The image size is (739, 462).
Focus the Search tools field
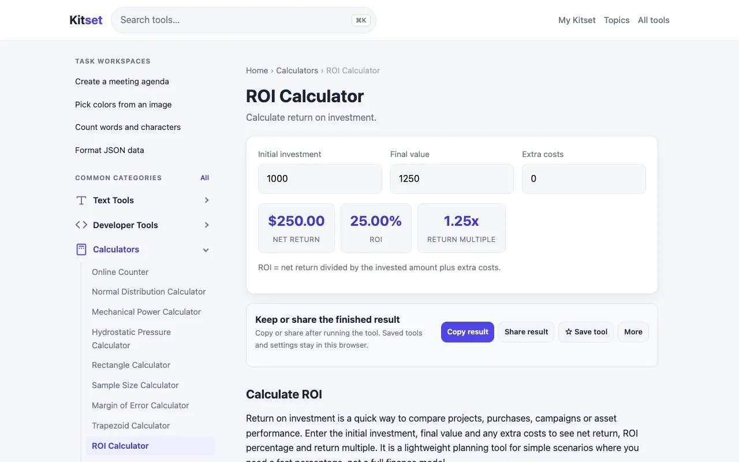pyautogui.click(x=244, y=20)
